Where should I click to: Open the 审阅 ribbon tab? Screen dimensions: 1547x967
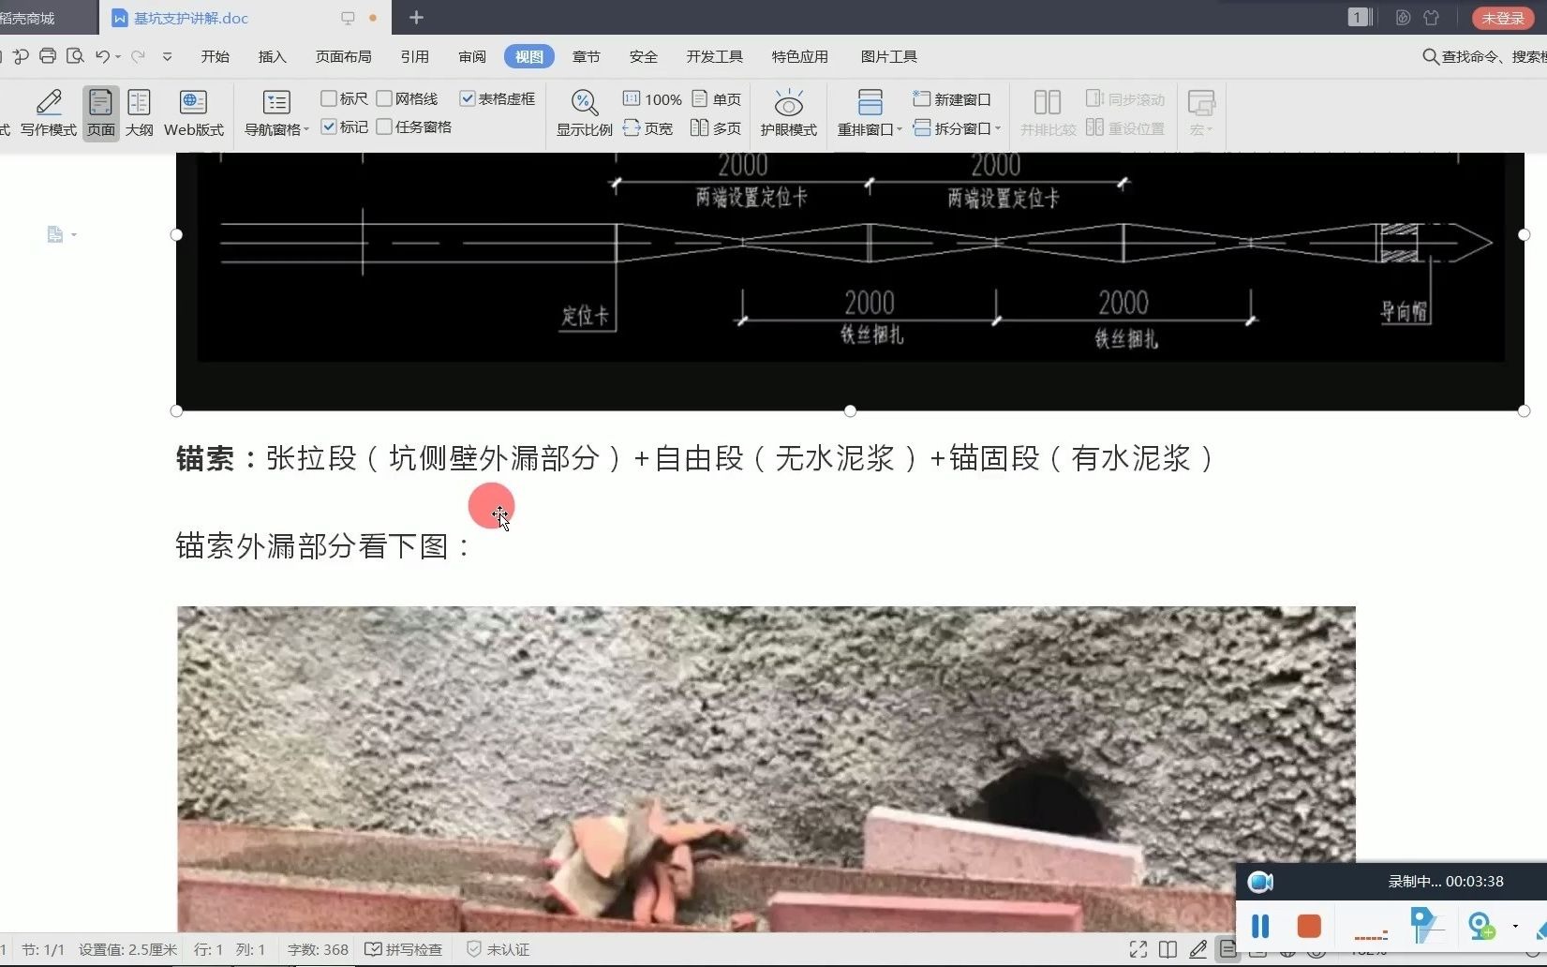click(x=472, y=56)
